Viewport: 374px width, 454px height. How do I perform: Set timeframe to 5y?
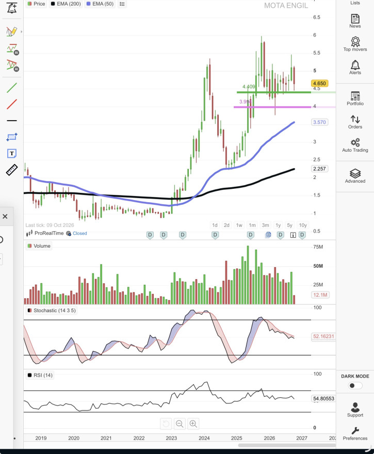tap(290, 225)
